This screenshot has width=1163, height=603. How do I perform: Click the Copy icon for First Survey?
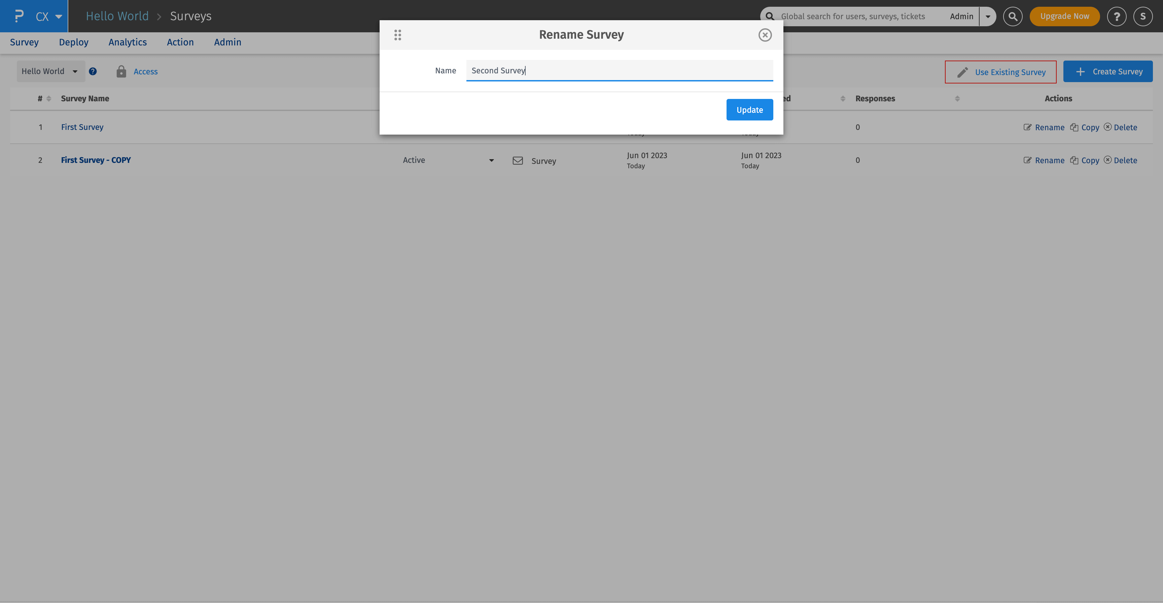(1074, 127)
